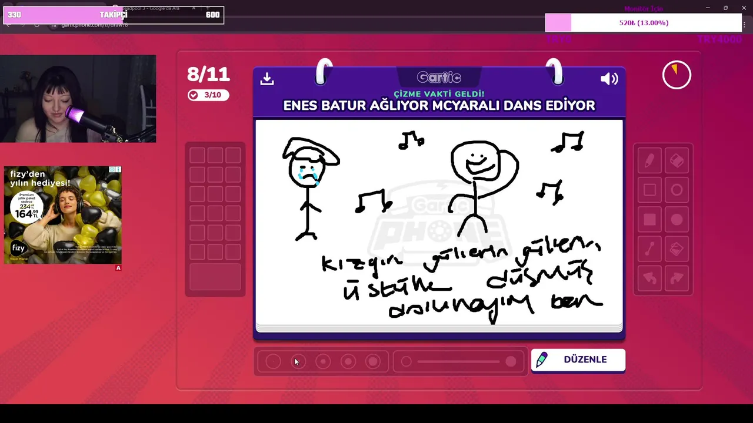Image resolution: width=753 pixels, height=423 pixels.
Task: Click the ÇİZME VAKTİ GELDİ! heading
Action: pyautogui.click(x=439, y=94)
